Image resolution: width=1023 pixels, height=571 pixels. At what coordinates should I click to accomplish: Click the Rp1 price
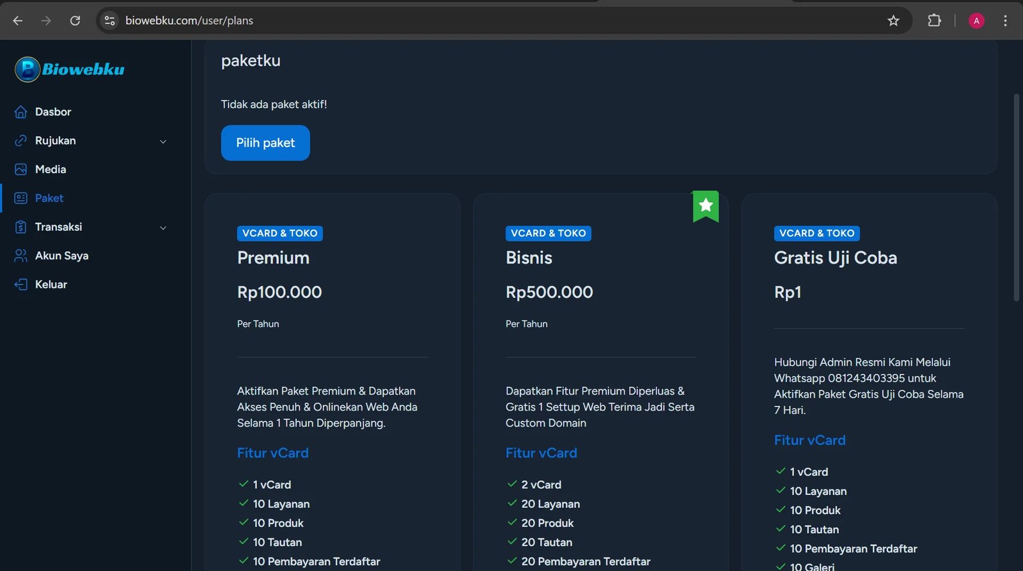click(x=788, y=292)
